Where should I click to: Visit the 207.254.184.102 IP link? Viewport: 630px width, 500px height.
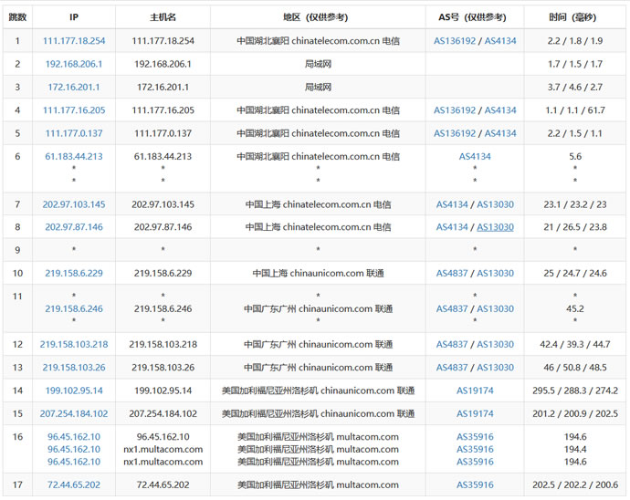[74, 413]
